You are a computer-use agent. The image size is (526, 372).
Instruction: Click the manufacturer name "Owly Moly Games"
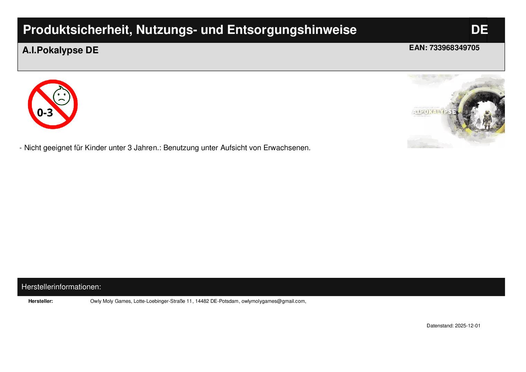110,301
